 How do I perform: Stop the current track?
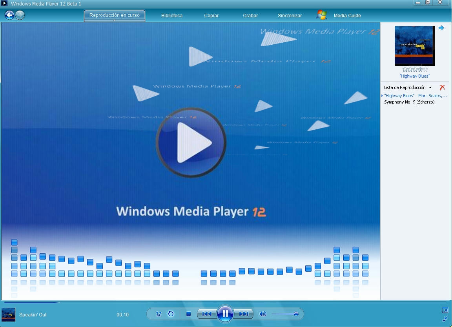188,314
